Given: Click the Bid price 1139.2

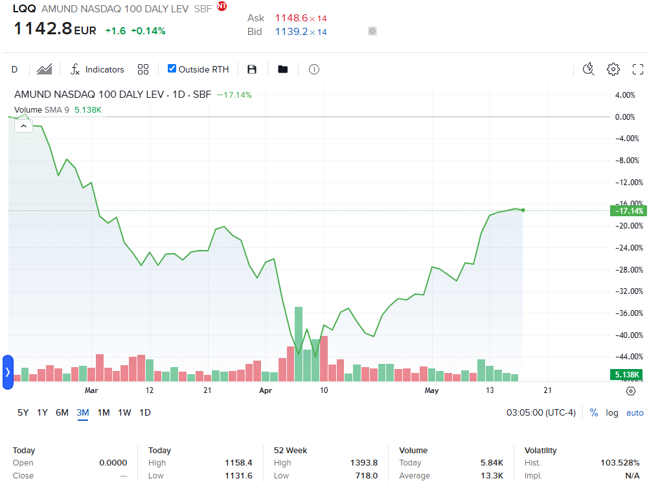Looking at the screenshot, I should pos(291,32).
